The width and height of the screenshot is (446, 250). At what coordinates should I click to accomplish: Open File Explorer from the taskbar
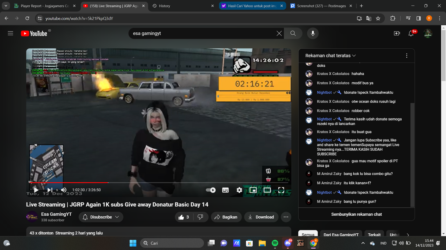pyautogui.click(x=262, y=243)
